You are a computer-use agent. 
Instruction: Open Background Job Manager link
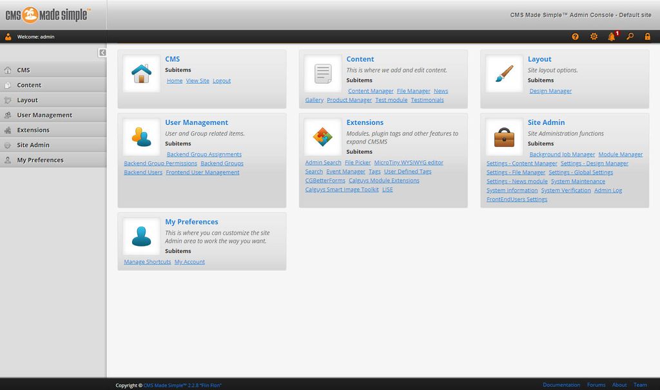tap(562, 154)
